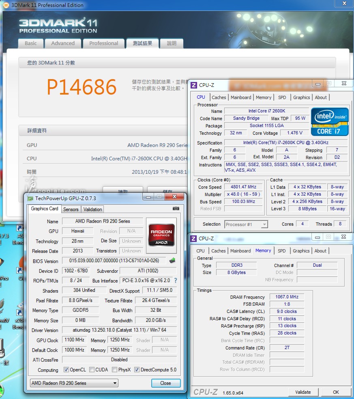The image size is (354, 399).
Task: Select the Graphics Card tab in GPU-Z
Action: tap(45, 209)
